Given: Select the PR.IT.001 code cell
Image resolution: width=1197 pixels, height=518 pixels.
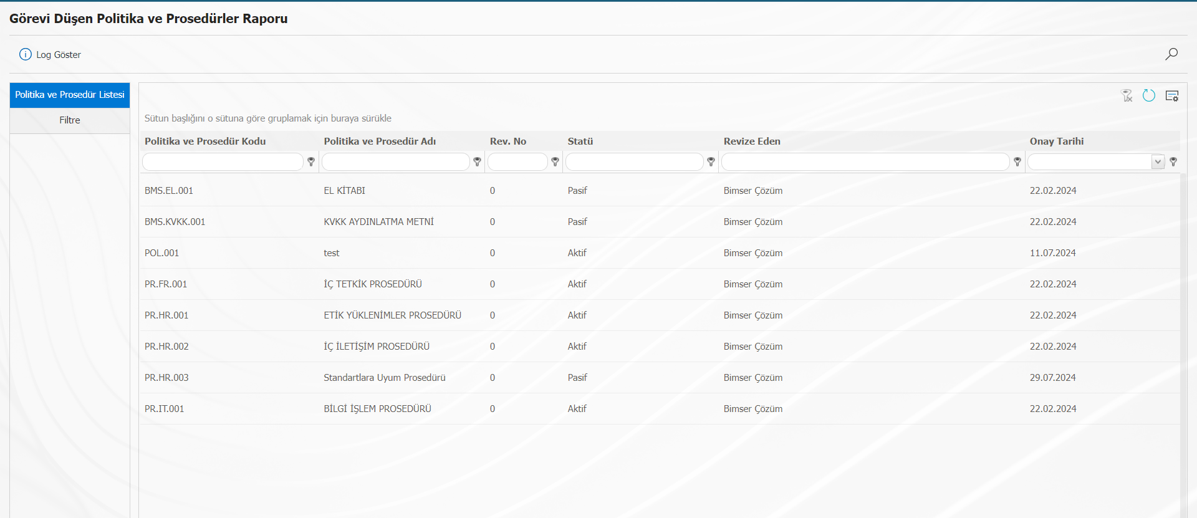Looking at the screenshot, I should pyautogui.click(x=165, y=409).
